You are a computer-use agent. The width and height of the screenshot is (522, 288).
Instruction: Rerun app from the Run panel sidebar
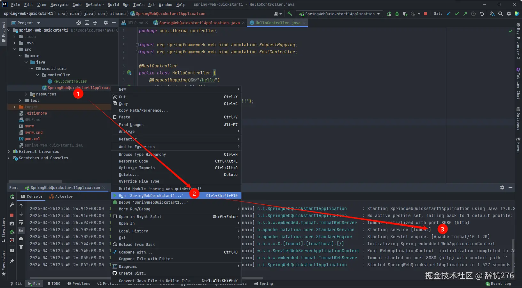tap(12, 197)
